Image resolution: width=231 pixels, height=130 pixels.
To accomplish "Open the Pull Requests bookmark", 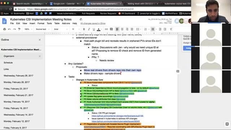I will click(x=88, y=13).
